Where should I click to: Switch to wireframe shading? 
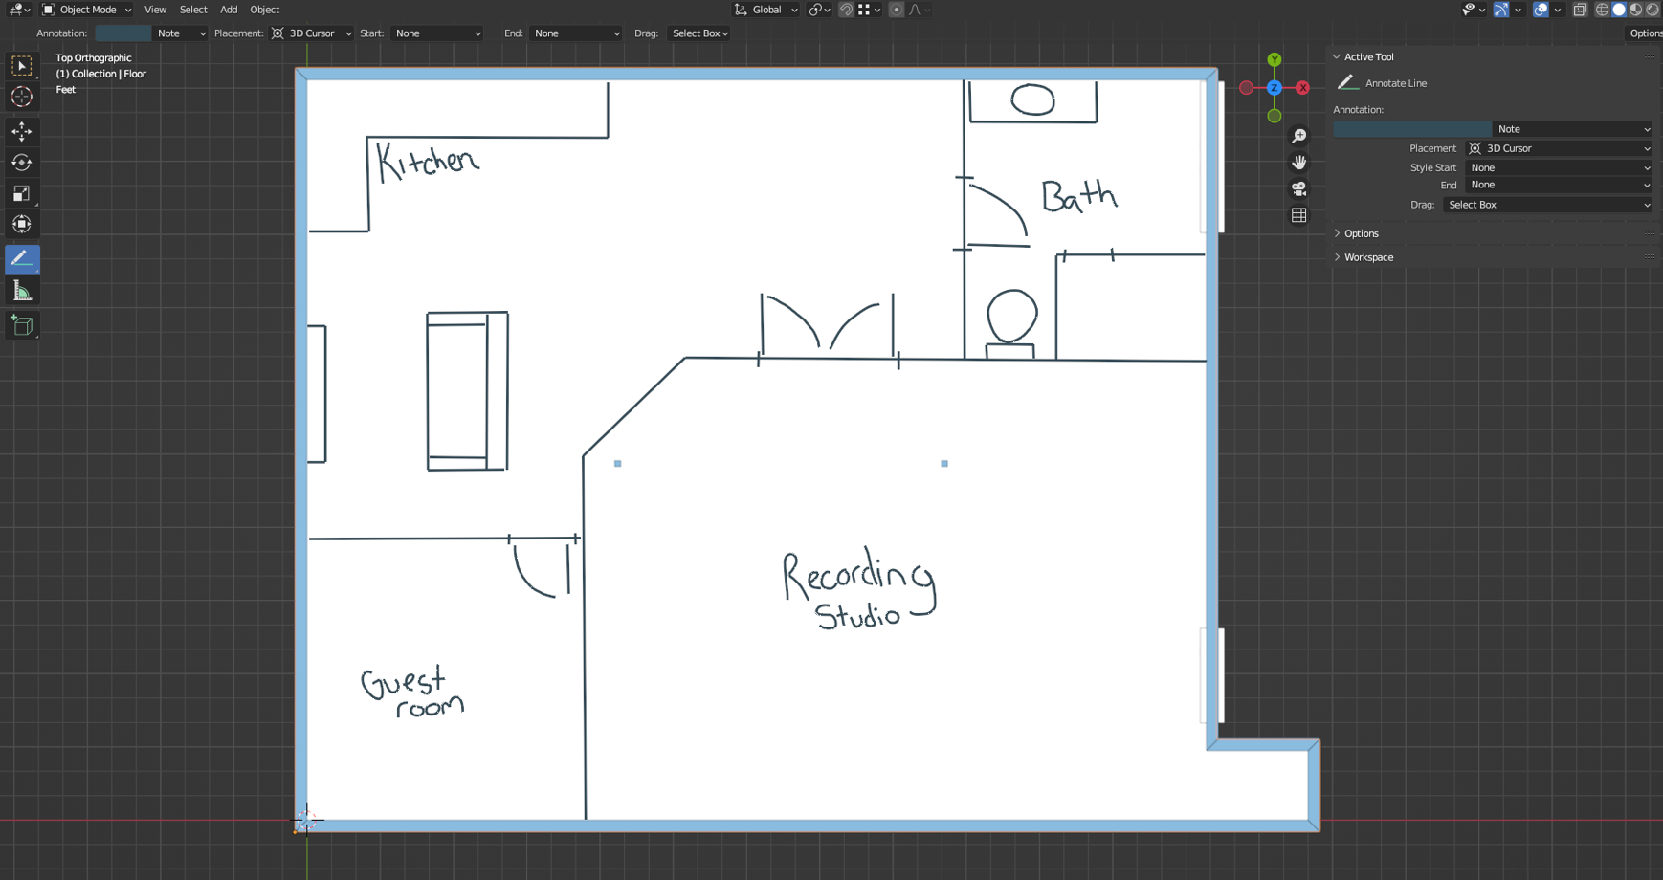tap(1602, 10)
